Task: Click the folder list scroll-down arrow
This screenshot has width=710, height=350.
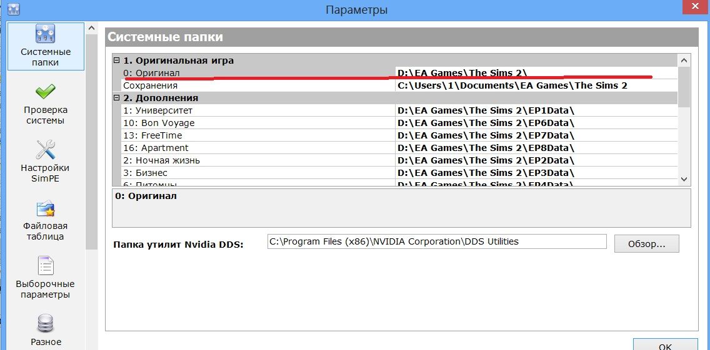Action: pos(684,179)
